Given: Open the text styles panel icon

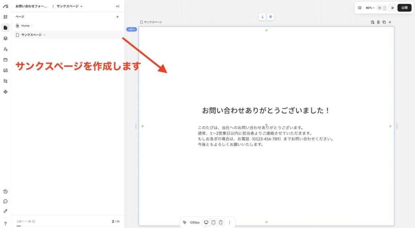Looking at the screenshot, I should (x=5, y=49).
